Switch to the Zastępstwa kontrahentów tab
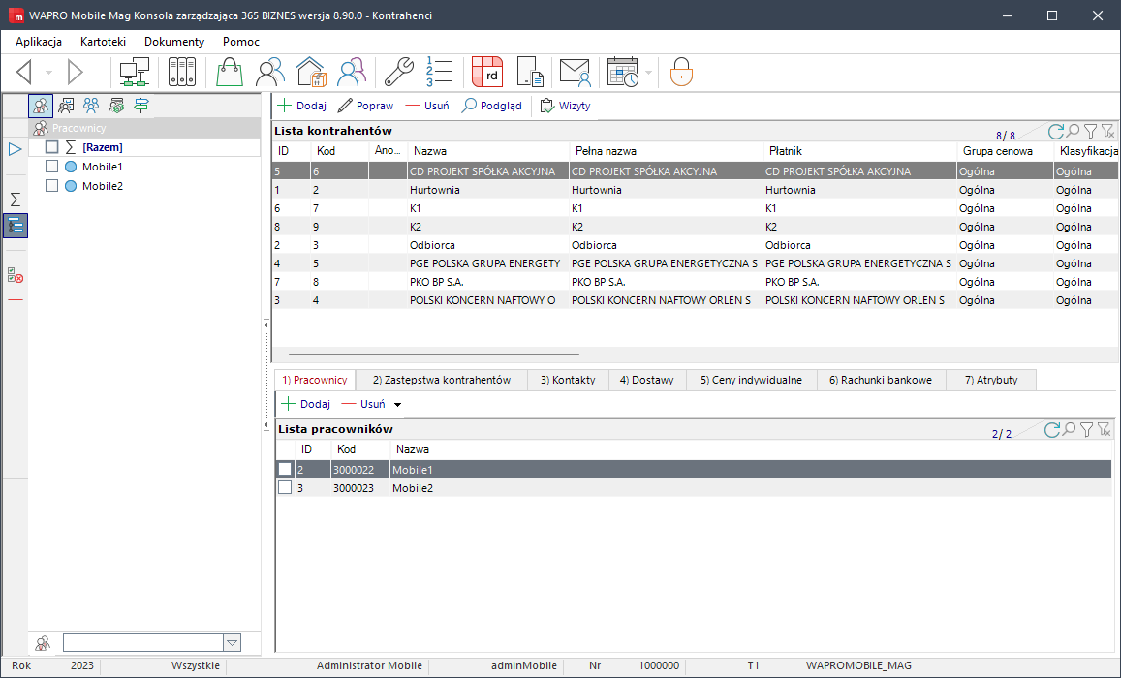Screen dimensions: 1121x678 point(442,380)
